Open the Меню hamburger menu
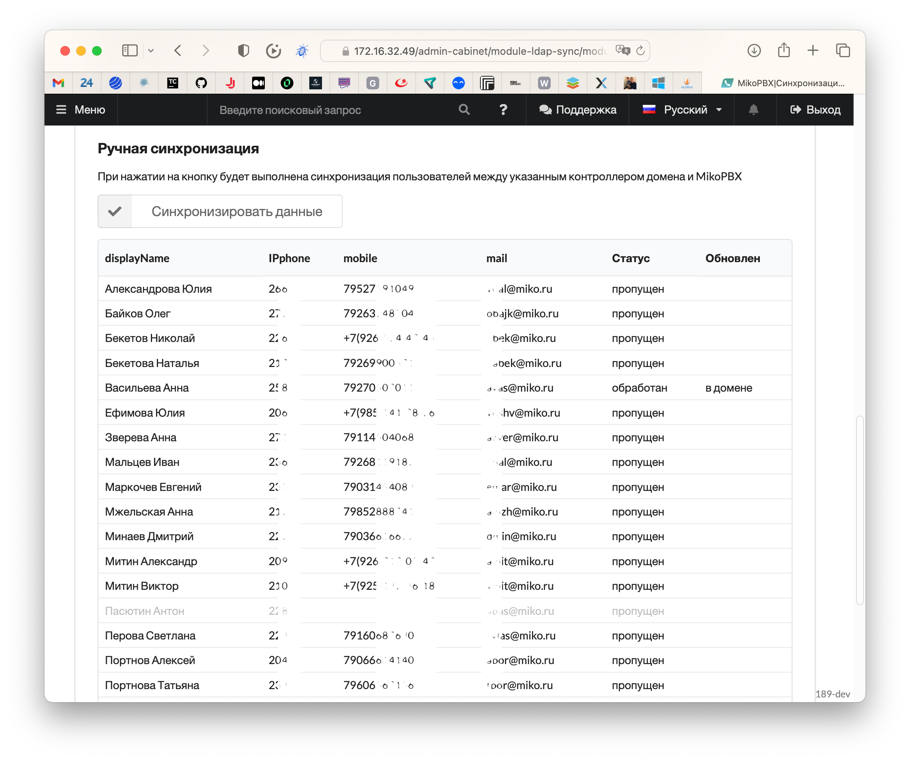Viewport: 910px width, 761px height. pyautogui.click(x=81, y=110)
